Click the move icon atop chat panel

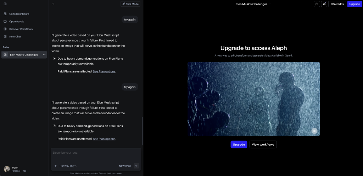click(x=53, y=4)
